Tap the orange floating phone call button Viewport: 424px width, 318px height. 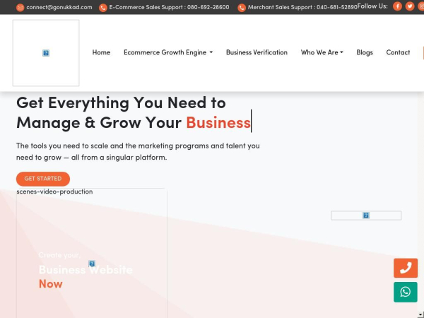point(406,268)
